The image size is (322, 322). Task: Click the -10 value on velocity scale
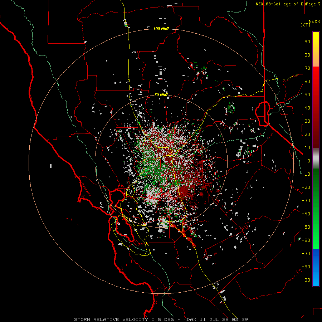click(x=306, y=174)
